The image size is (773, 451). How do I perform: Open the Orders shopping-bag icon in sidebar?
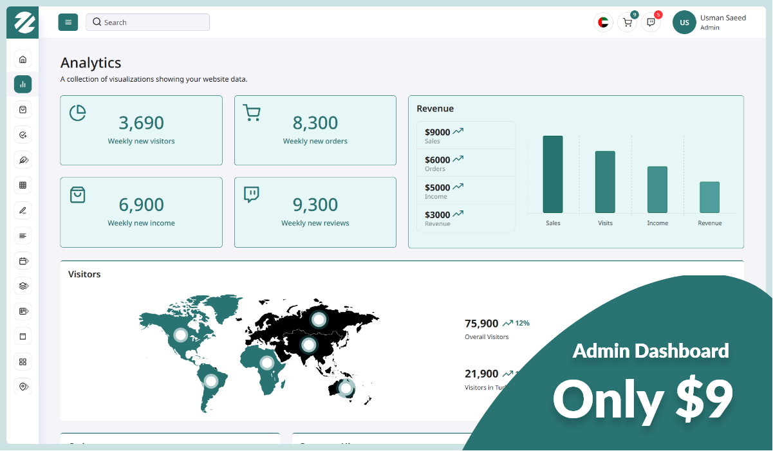pos(23,109)
